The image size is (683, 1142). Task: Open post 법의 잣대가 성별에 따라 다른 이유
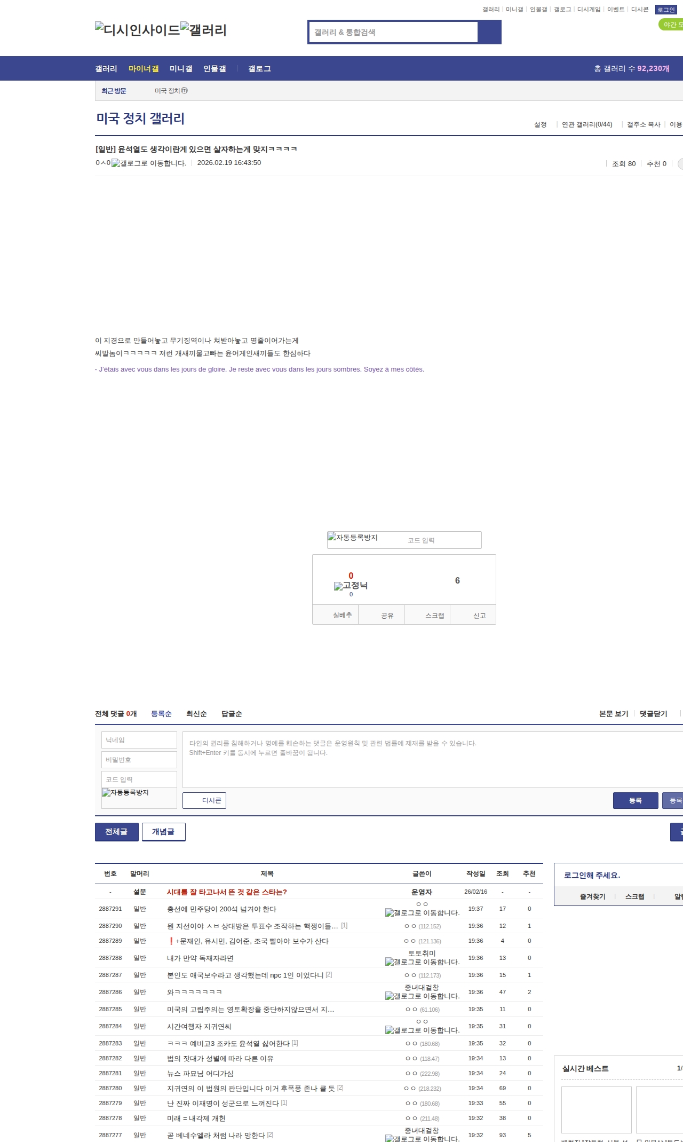click(220, 1059)
